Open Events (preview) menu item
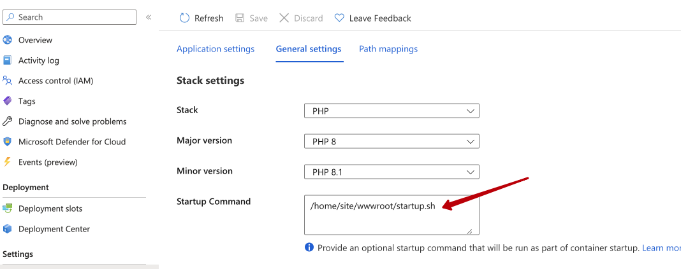The image size is (681, 269). pos(48,162)
